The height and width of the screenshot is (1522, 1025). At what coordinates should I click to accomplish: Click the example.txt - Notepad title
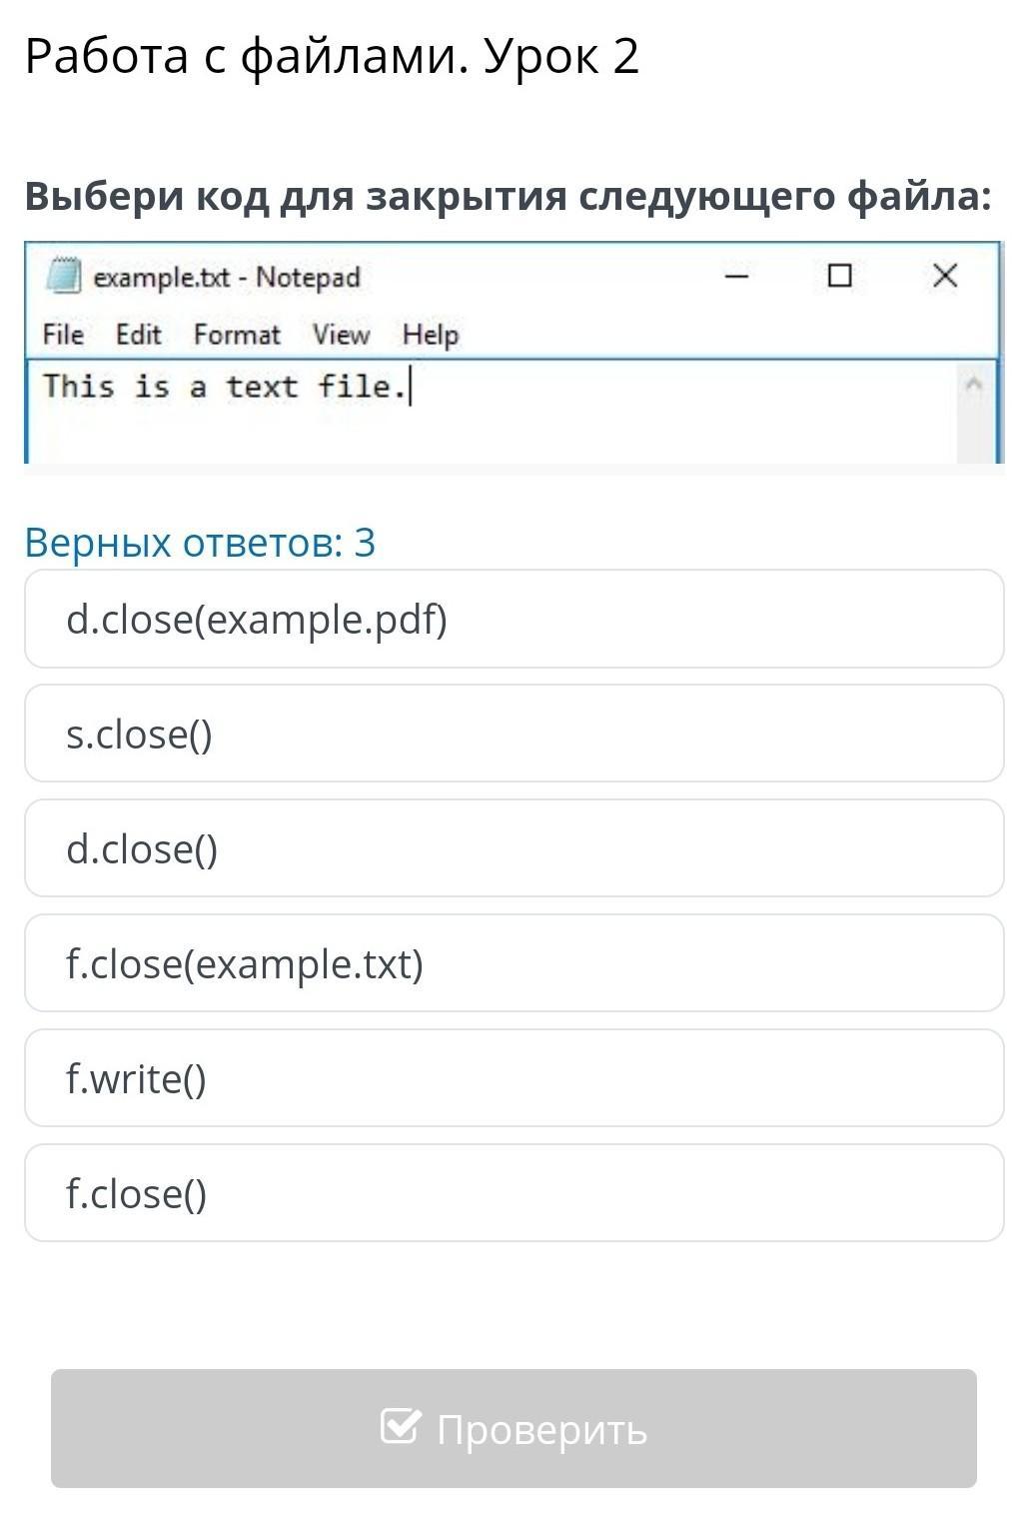[227, 277]
